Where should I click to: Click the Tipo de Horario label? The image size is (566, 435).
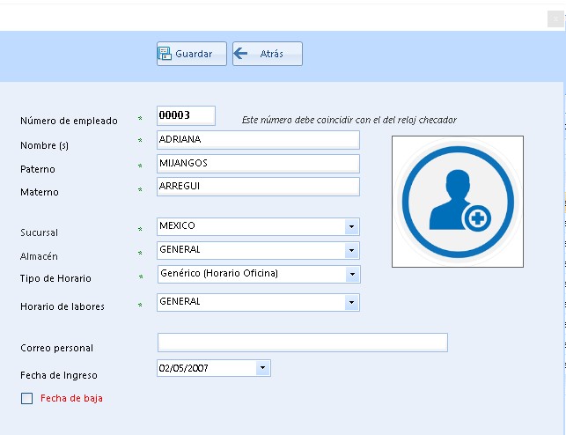point(55,278)
